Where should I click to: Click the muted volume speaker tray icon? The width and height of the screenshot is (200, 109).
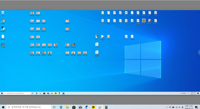179,107
